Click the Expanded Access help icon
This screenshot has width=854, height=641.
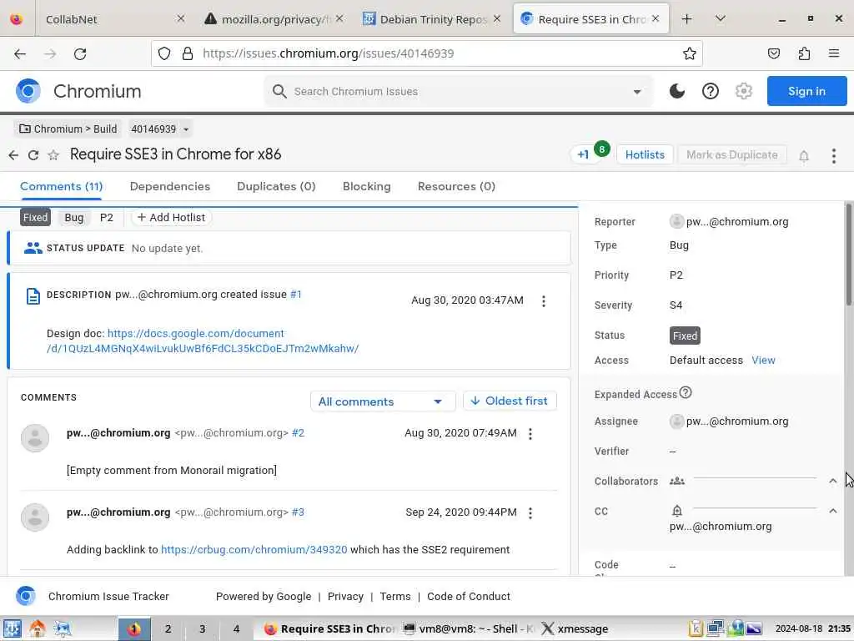pyautogui.click(x=686, y=392)
